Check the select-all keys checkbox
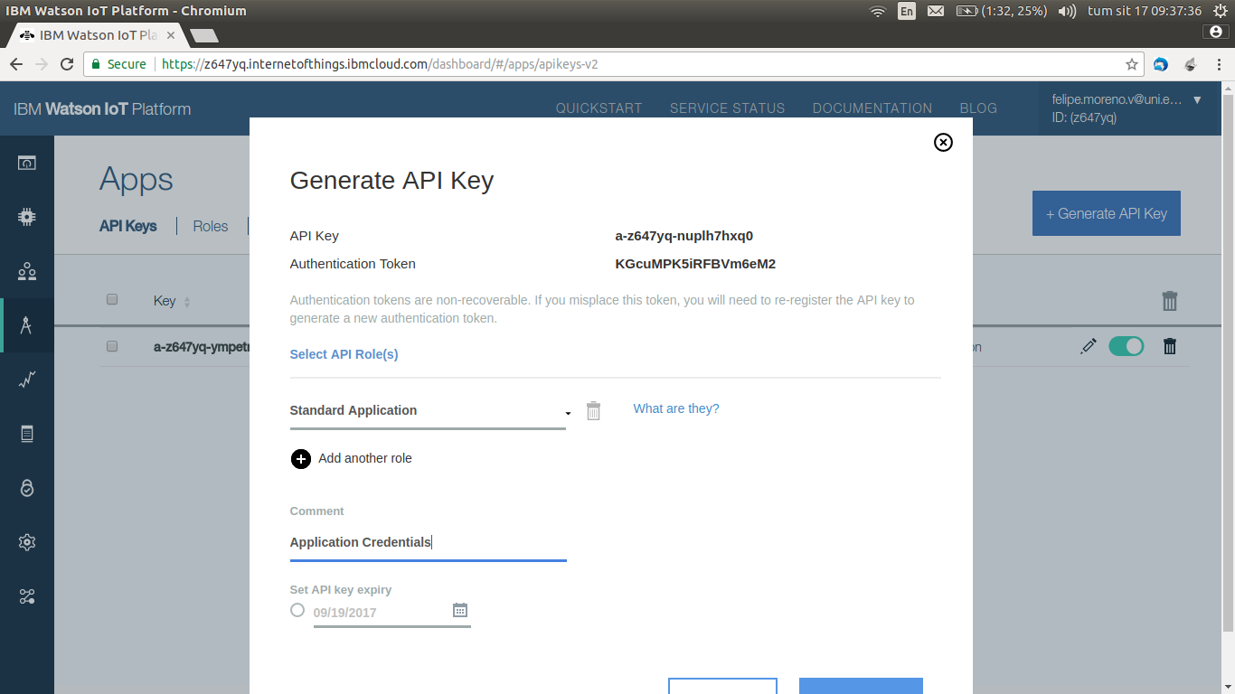Image resolution: width=1235 pixels, height=694 pixels. click(x=112, y=300)
